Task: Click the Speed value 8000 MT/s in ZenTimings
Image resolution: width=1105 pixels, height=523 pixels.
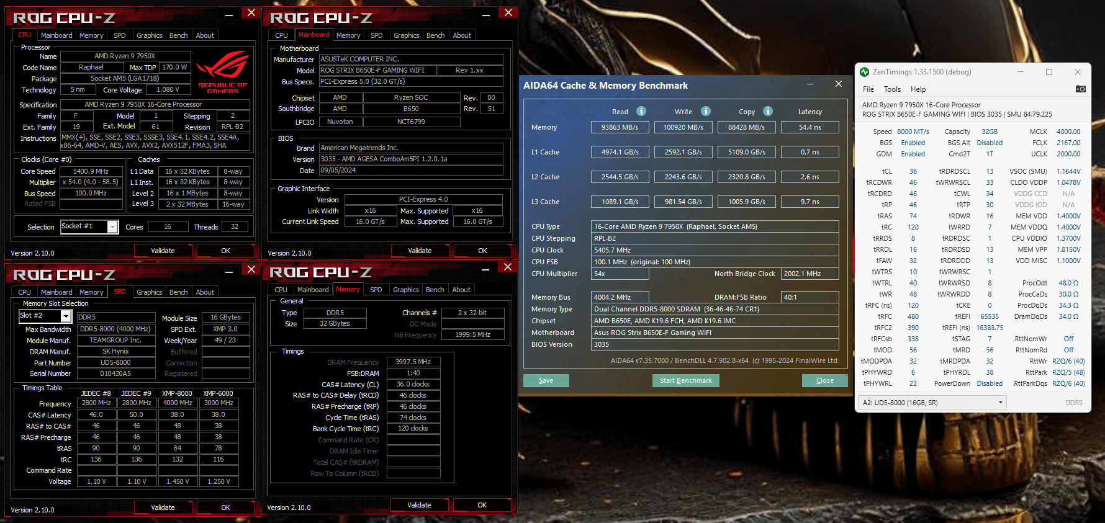Action: tap(913, 132)
